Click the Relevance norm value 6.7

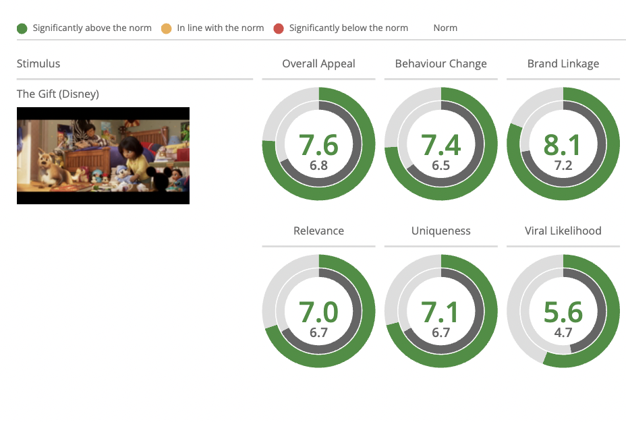(x=318, y=332)
